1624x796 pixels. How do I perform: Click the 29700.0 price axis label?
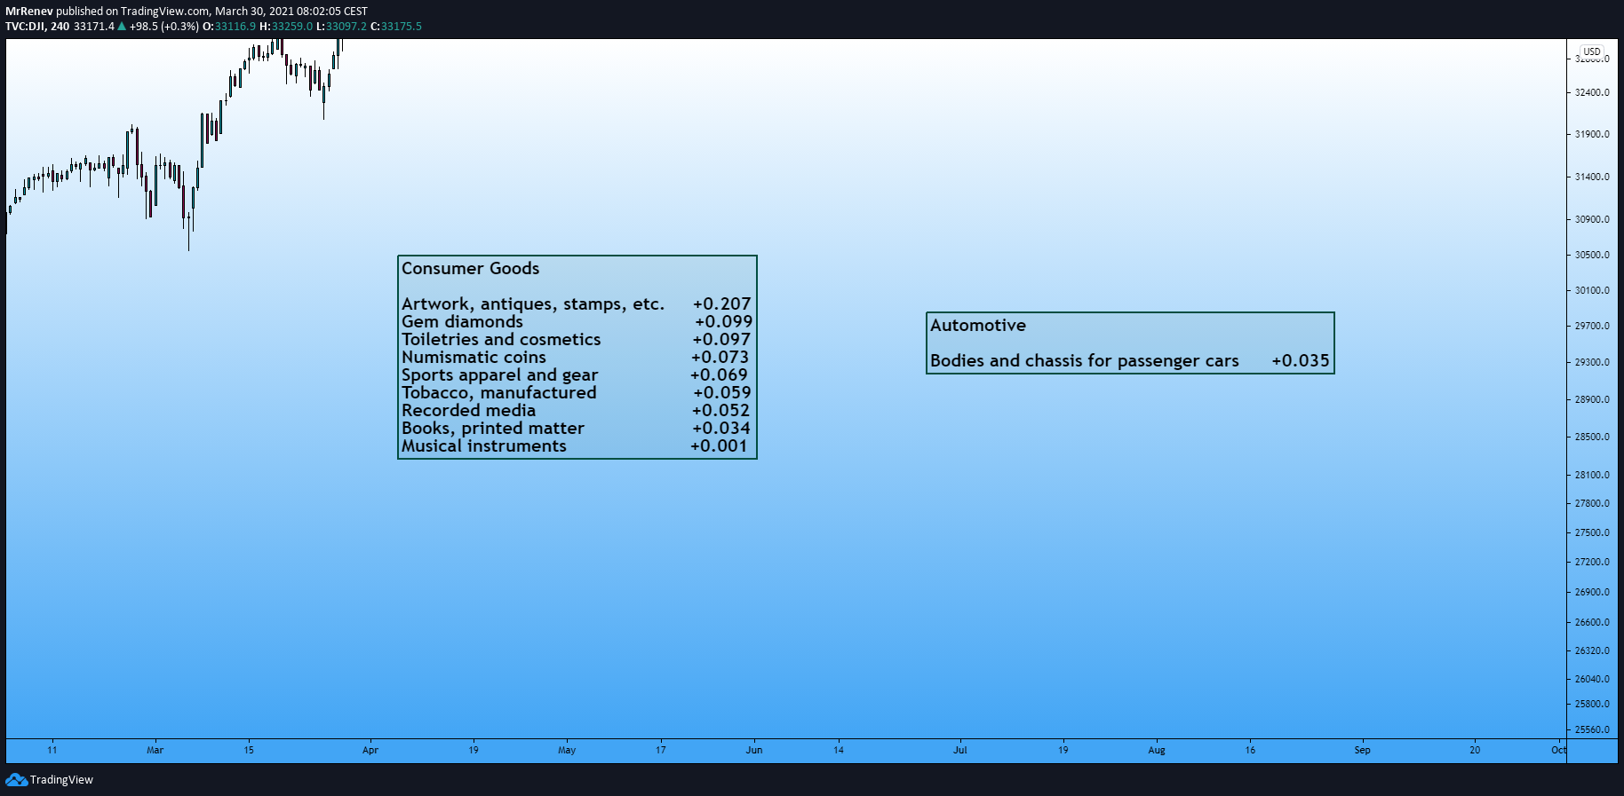coord(1592,327)
